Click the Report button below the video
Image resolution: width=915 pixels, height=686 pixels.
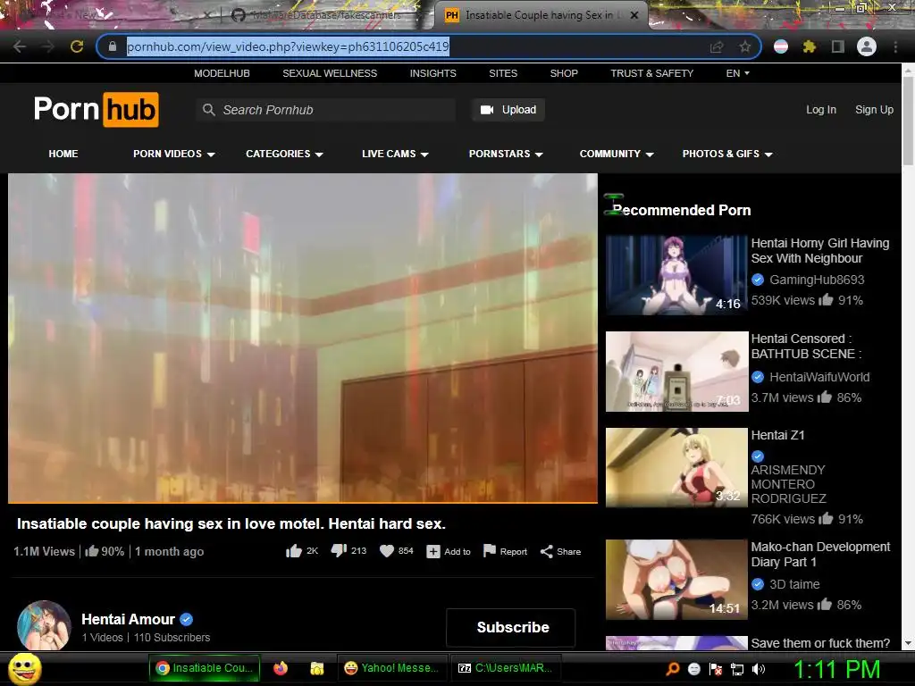506,551
